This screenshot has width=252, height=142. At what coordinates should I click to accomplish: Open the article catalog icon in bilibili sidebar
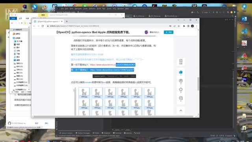(181, 62)
